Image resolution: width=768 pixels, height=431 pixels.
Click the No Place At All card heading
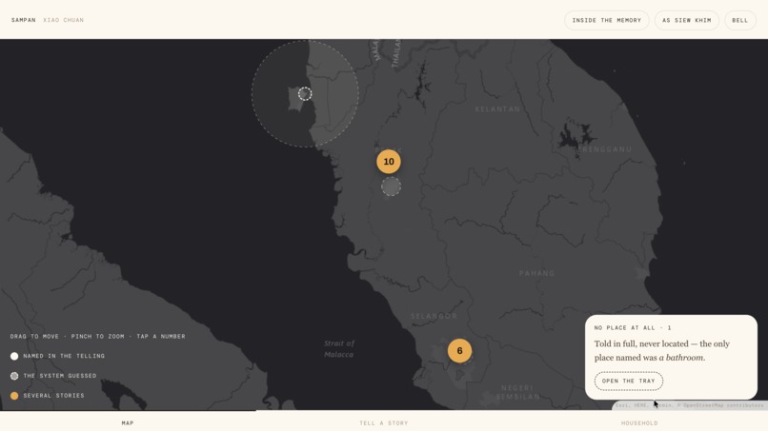pyautogui.click(x=633, y=328)
